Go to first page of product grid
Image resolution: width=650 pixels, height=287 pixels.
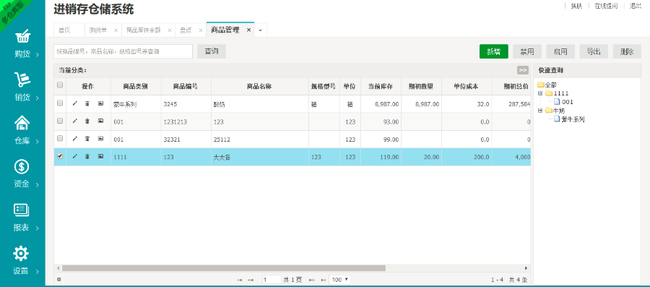click(240, 280)
